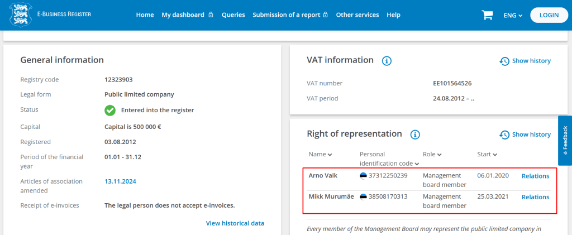Open the shopping cart
Viewport: 572px width, 235px height.
[x=487, y=15]
